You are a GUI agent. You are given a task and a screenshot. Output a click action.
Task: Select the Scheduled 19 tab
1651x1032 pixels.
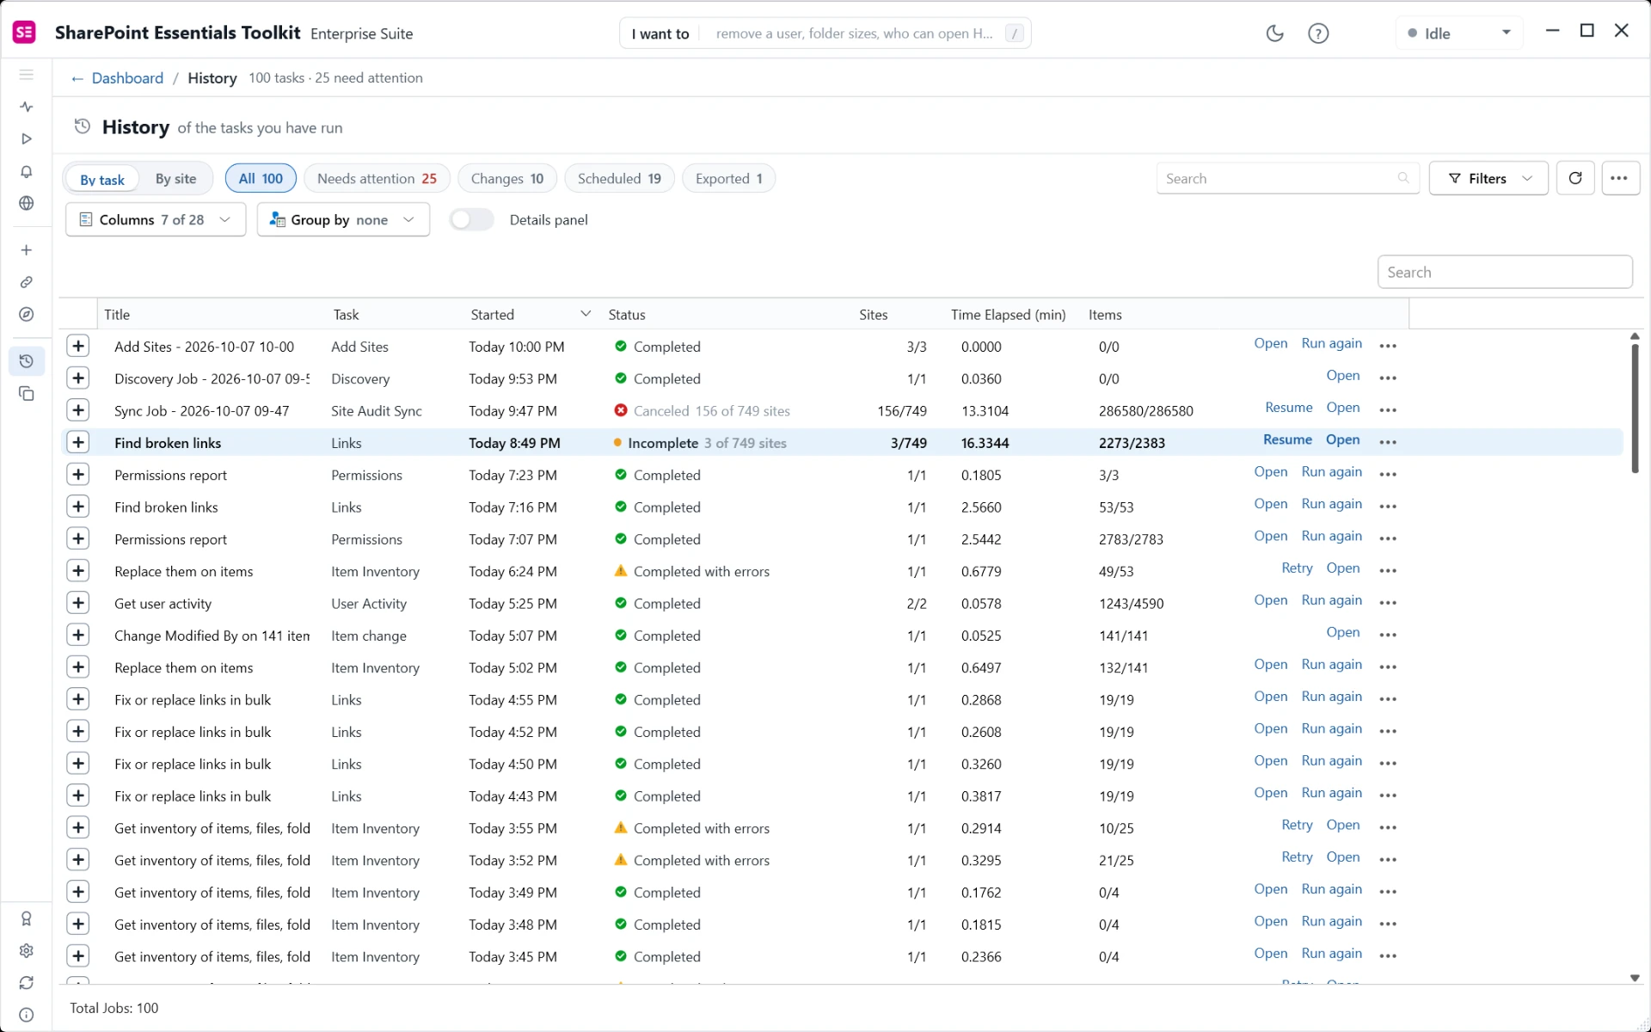pyautogui.click(x=619, y=178)
